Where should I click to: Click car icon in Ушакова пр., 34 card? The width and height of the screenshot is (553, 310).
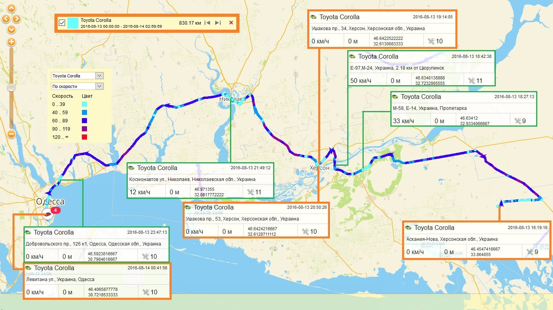point(314,17)
